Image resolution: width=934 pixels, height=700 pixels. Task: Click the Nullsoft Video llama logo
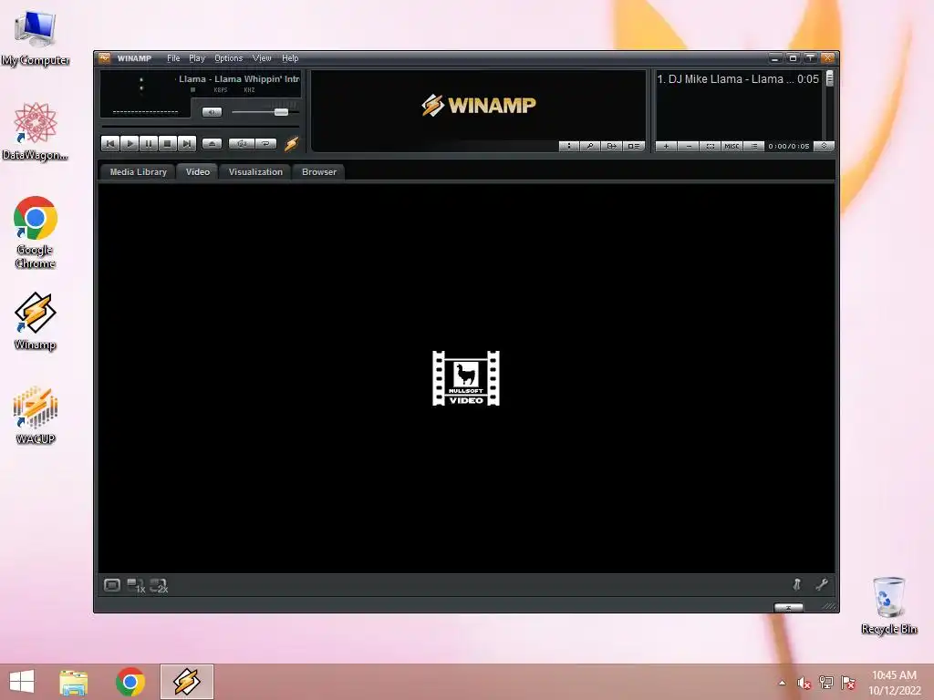tap(466, 378)
